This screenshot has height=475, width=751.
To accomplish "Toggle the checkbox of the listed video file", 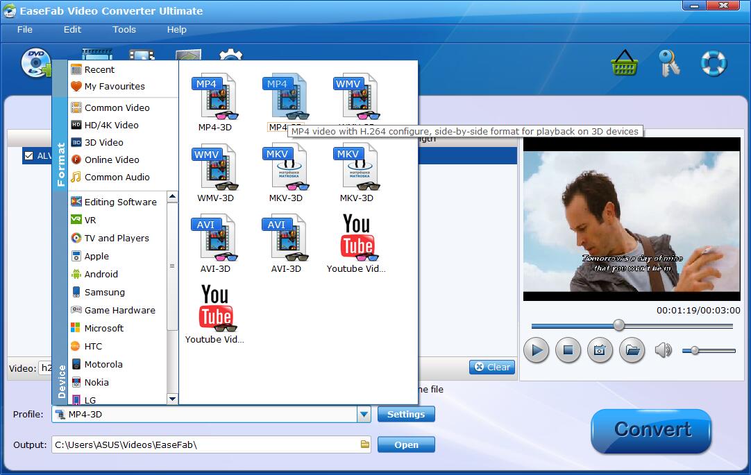I will point(28,155).
